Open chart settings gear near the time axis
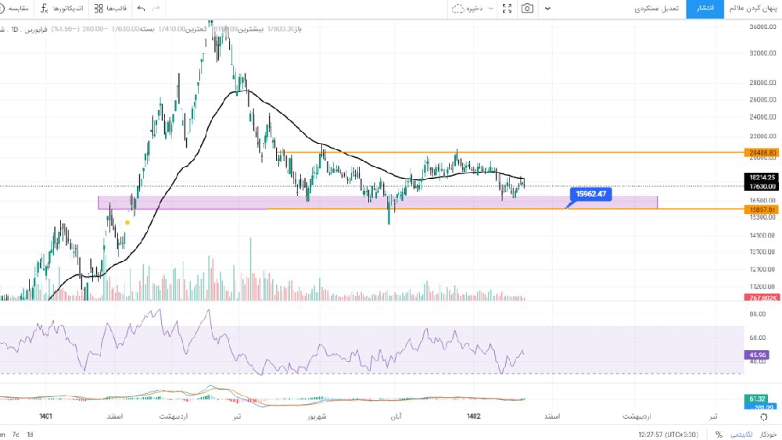 [763, 417]
